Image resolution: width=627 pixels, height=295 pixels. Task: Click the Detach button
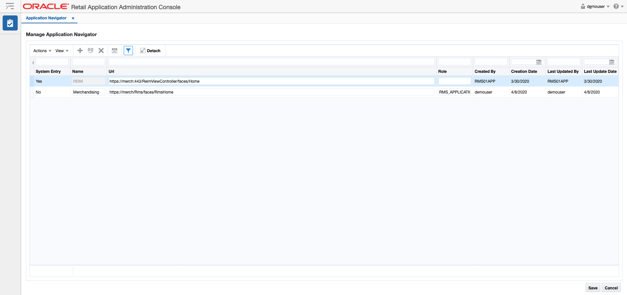coord(150,51)
